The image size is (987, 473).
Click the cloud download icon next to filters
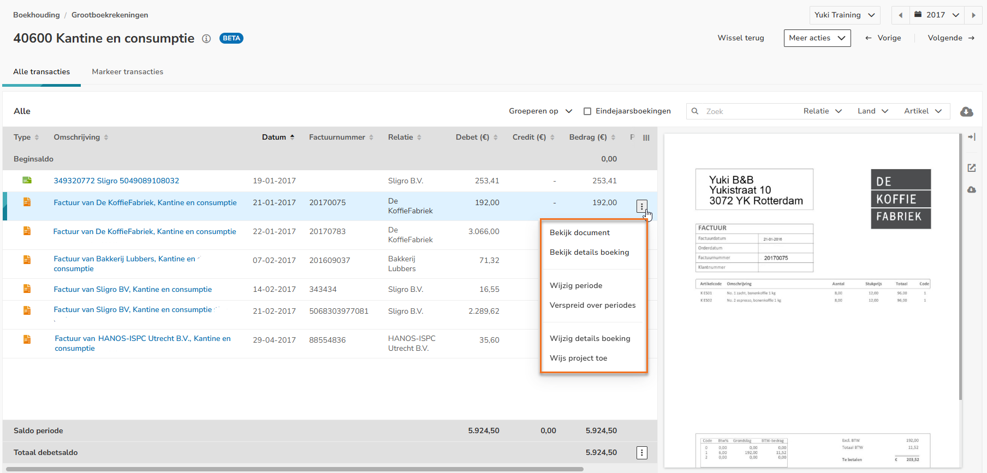[x=966, y=111]
